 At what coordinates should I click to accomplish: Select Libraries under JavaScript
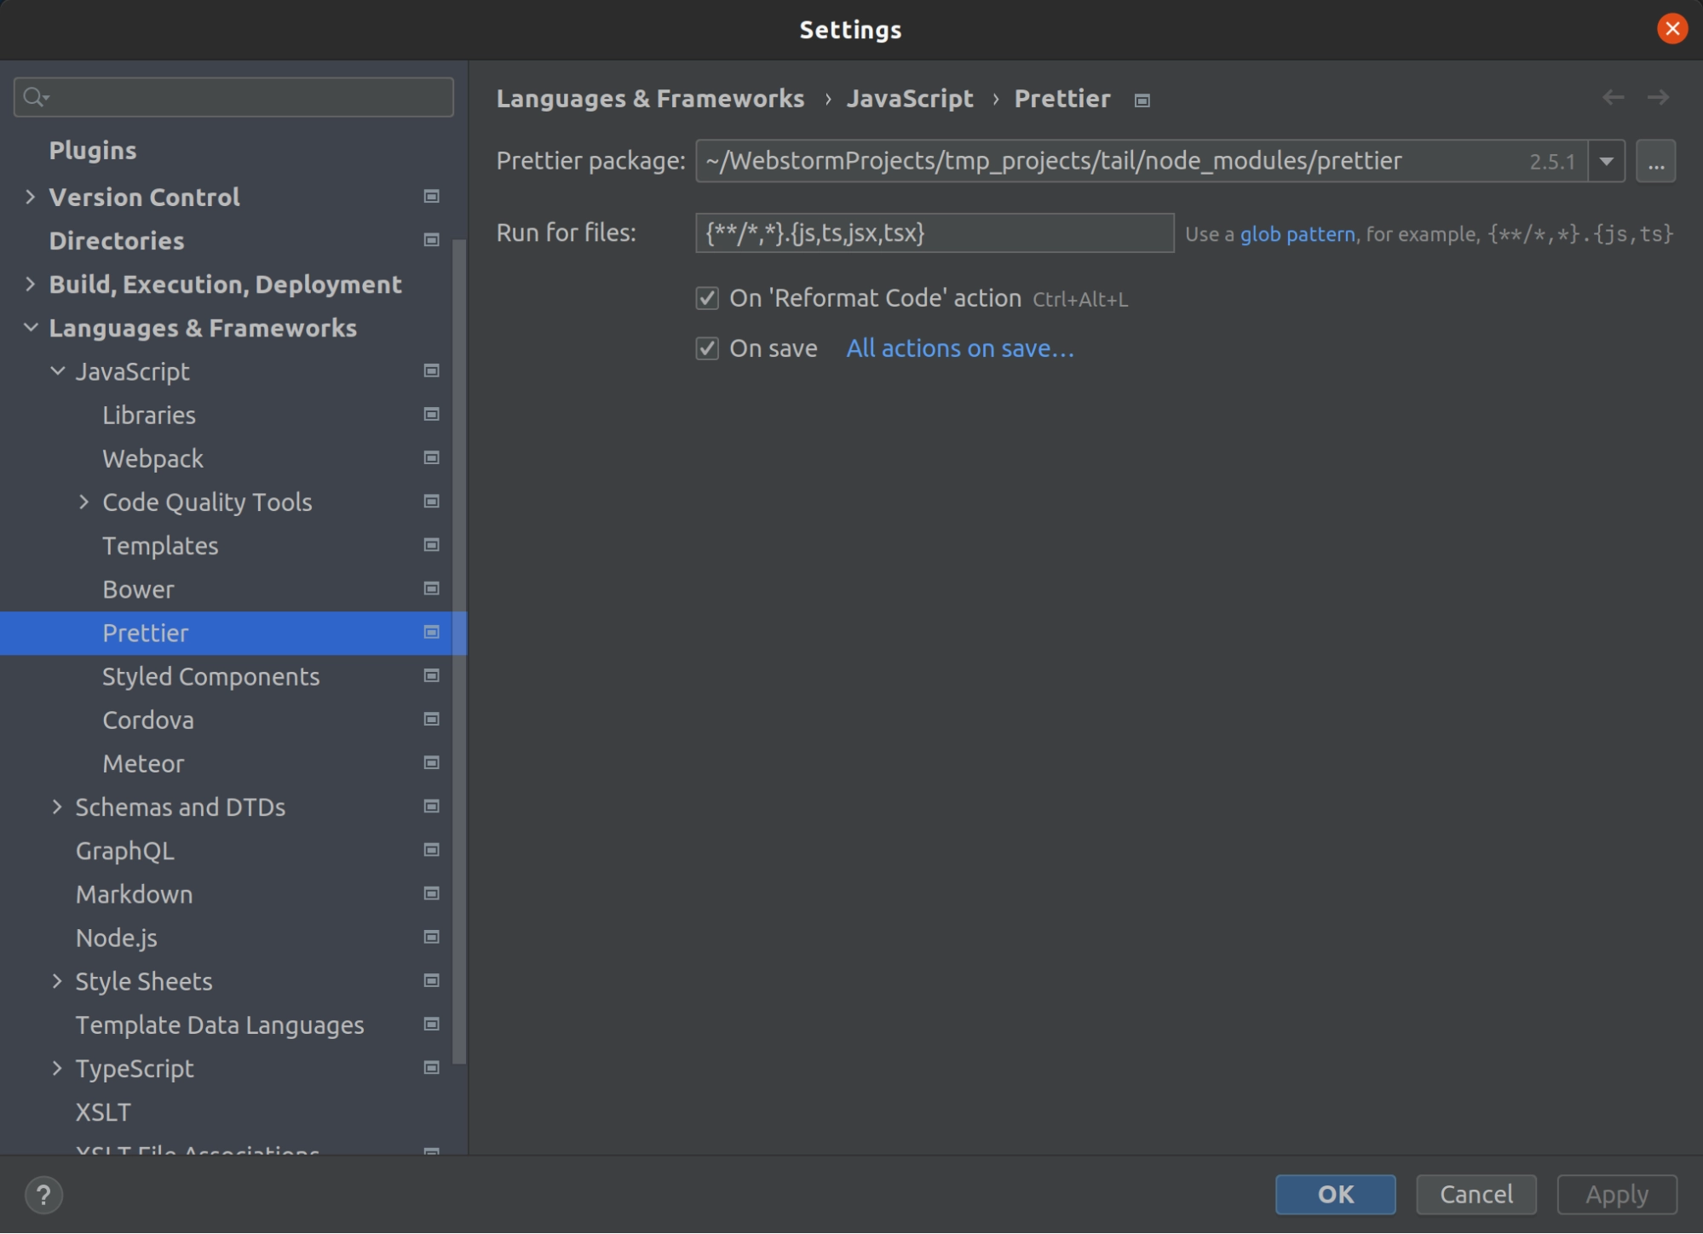point(149,415)
